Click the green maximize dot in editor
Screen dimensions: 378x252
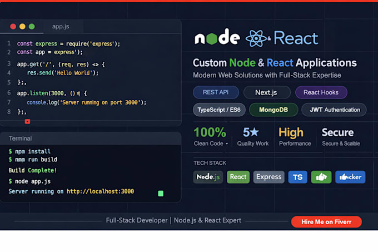[32, 27]
